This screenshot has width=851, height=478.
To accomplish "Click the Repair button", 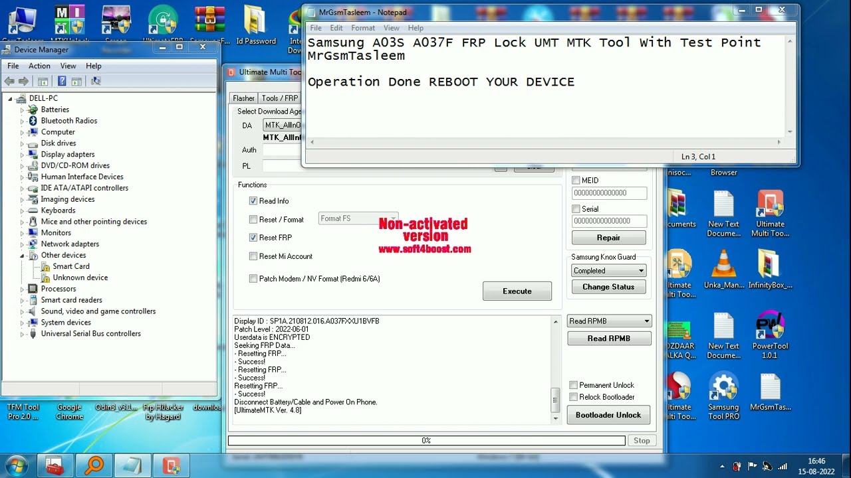I will 608,238.
